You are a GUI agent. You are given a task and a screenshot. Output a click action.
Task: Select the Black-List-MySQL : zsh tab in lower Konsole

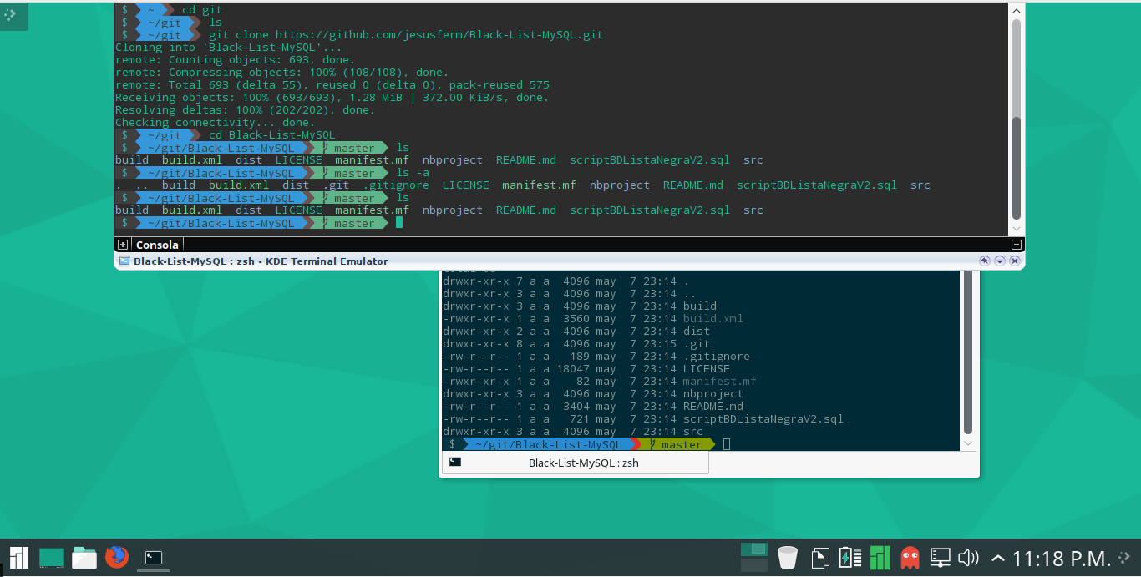point(575,463)
